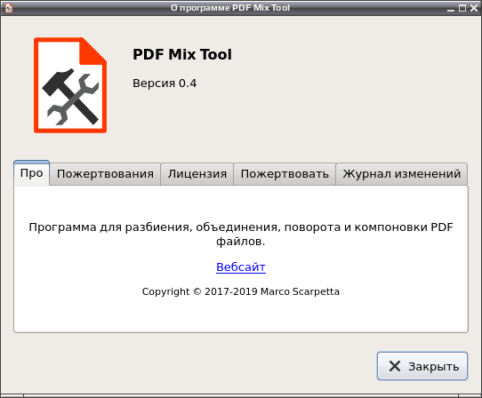482x398 pixels.
Task: Switch to the Пожертвования tab
Action: [105, 174]
